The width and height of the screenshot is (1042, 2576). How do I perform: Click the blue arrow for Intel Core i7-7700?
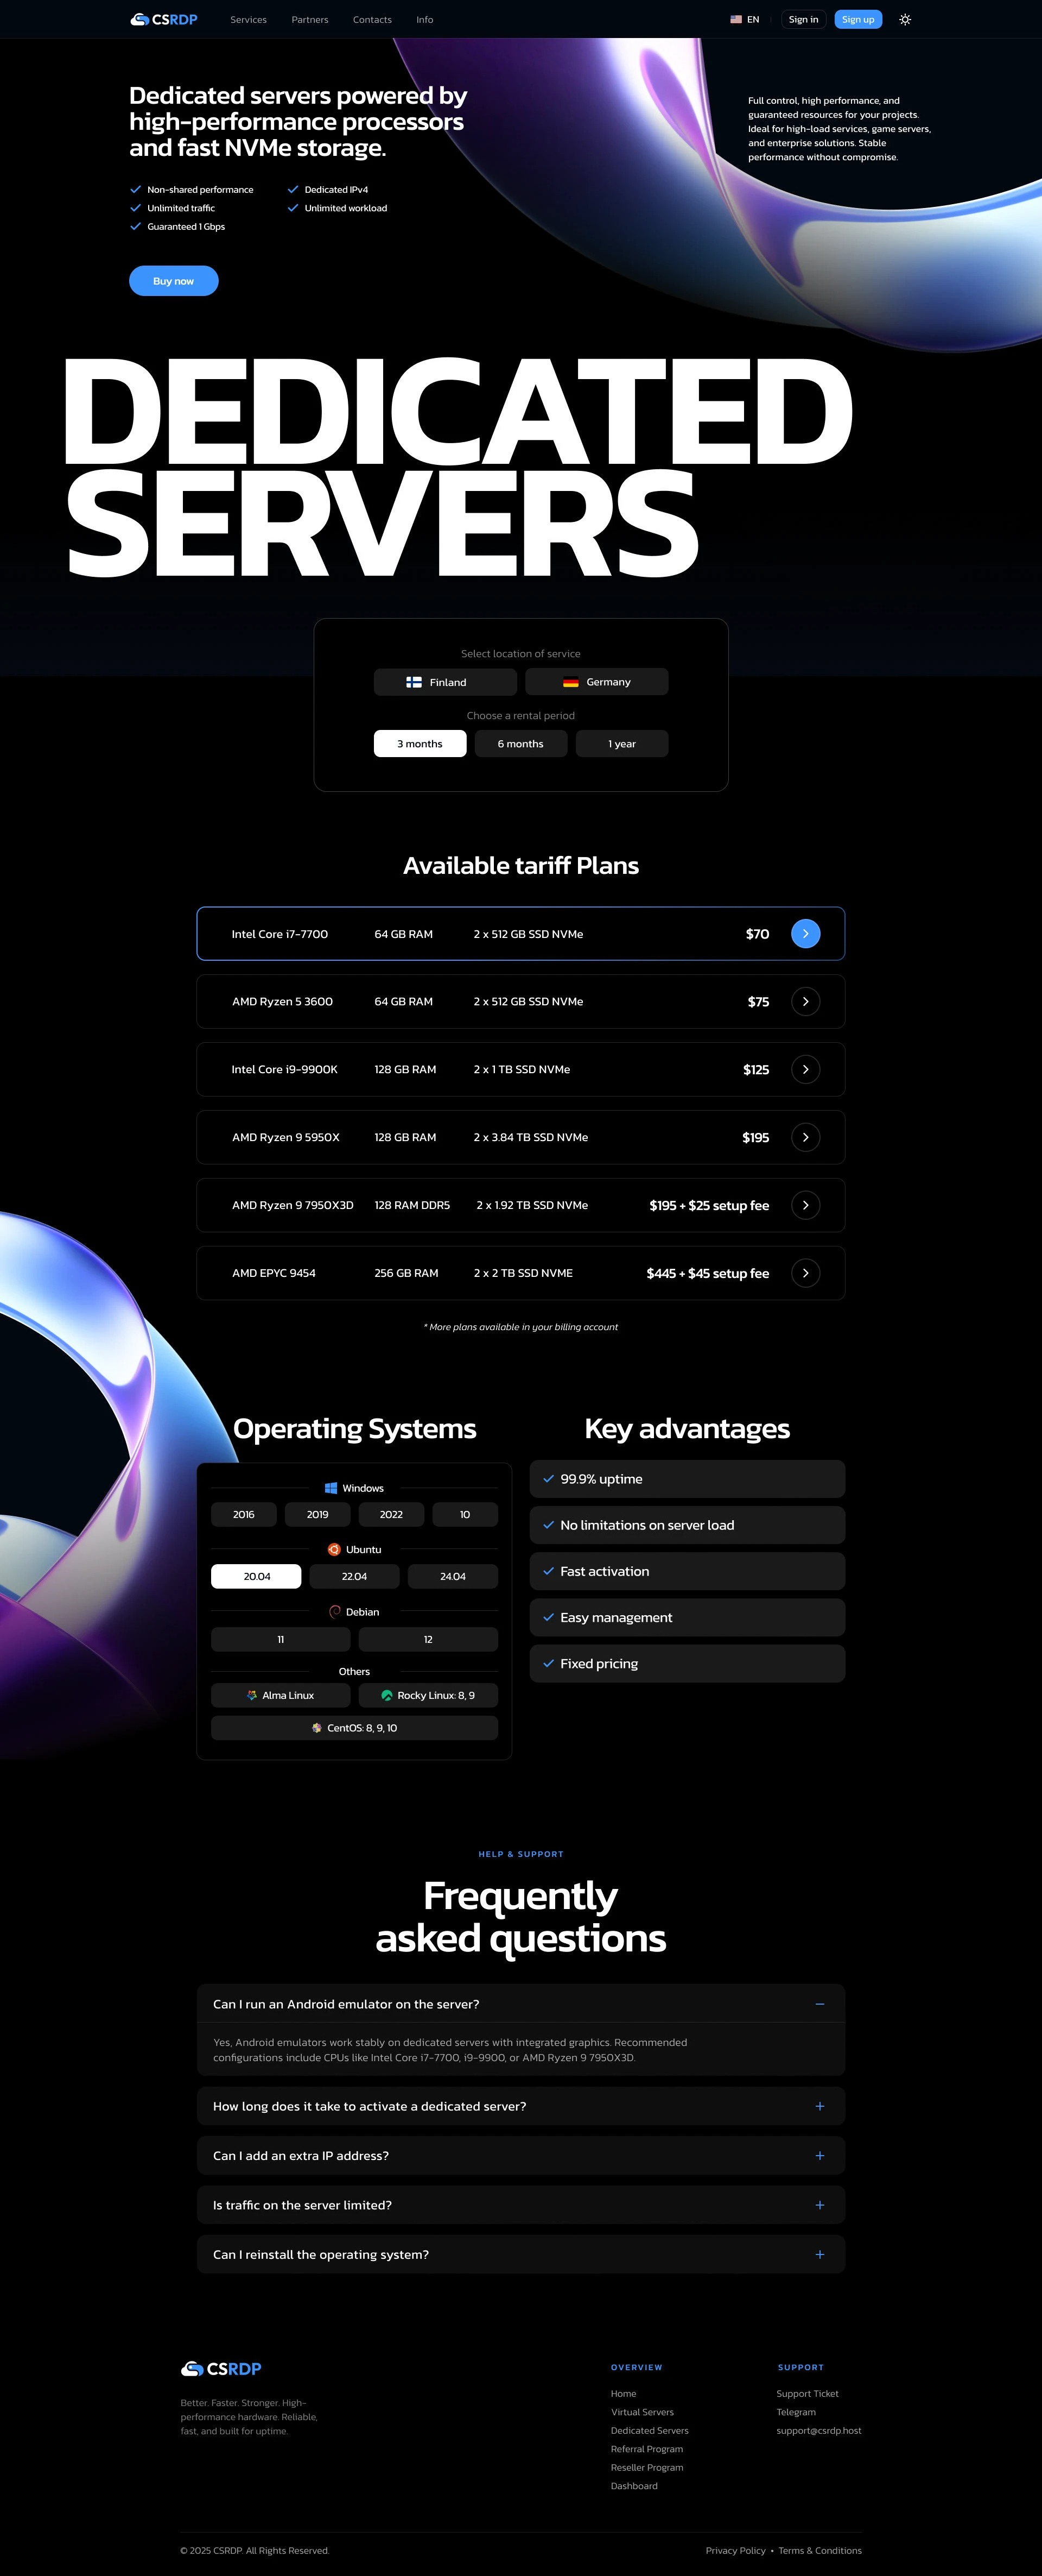click(x=805, y=934)
